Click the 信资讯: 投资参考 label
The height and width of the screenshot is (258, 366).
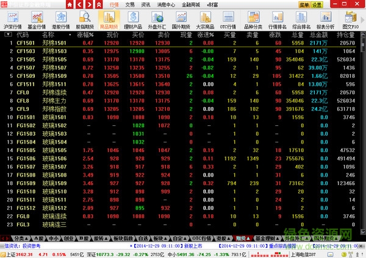23,246
